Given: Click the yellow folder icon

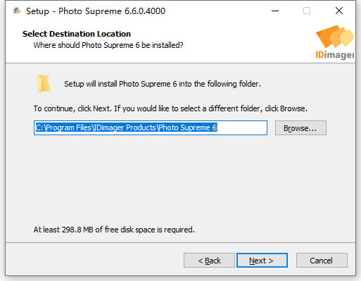Looking at the screenshot, I should pos(44,85).
